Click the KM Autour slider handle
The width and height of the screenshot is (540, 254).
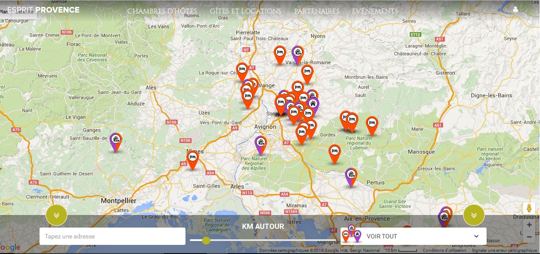[206, 241]
